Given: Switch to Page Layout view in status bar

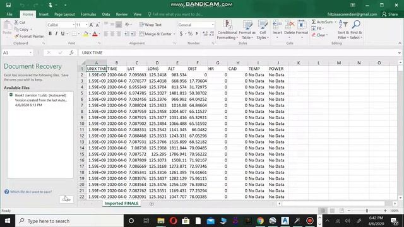Looking at the screenshot, I should pyautogui.click(x=333, y=211).
